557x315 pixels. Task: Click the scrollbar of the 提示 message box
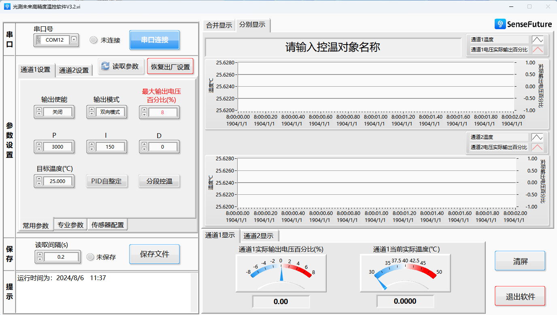pos(194,292)
